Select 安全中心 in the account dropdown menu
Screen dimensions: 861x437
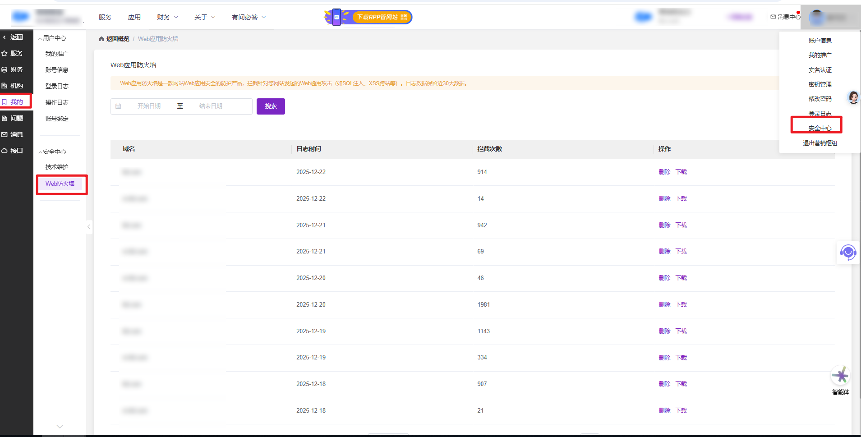[x=820, y=128]
